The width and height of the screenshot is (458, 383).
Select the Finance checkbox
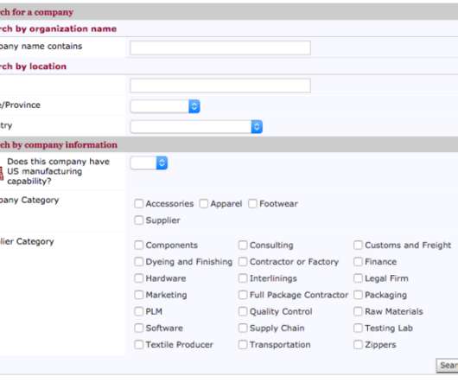358,262
